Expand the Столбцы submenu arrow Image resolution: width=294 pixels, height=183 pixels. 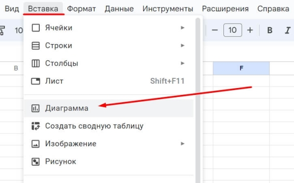182,63
